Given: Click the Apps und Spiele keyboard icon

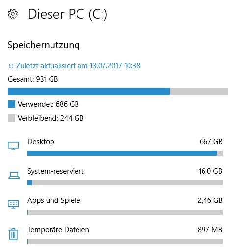Looking at the screenshot, I should (x=13, y=204).
